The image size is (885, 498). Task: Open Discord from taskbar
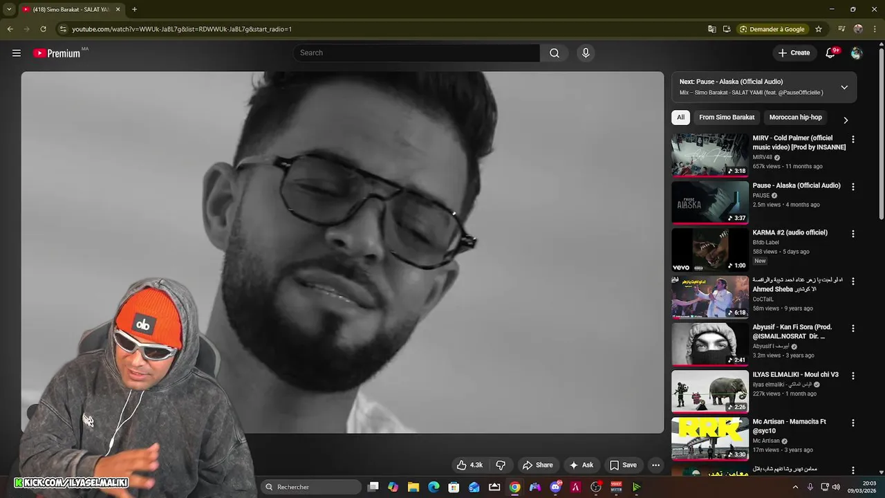(x=555, y=487)
